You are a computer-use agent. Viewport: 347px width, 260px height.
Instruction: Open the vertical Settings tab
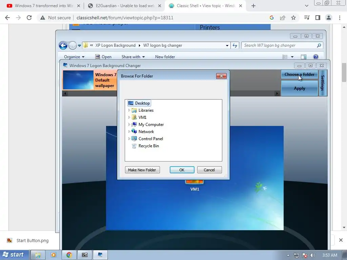click(323, 83)
